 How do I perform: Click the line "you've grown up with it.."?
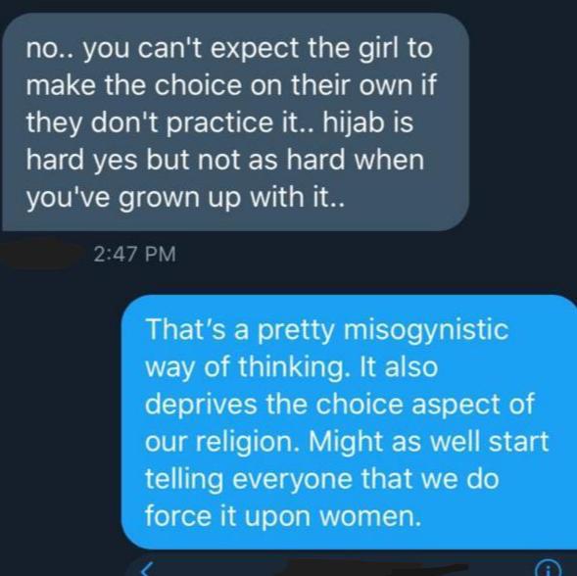click(185, 198)
